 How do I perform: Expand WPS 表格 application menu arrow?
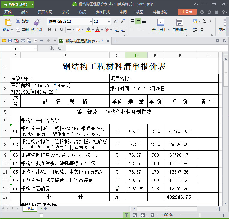32,4
